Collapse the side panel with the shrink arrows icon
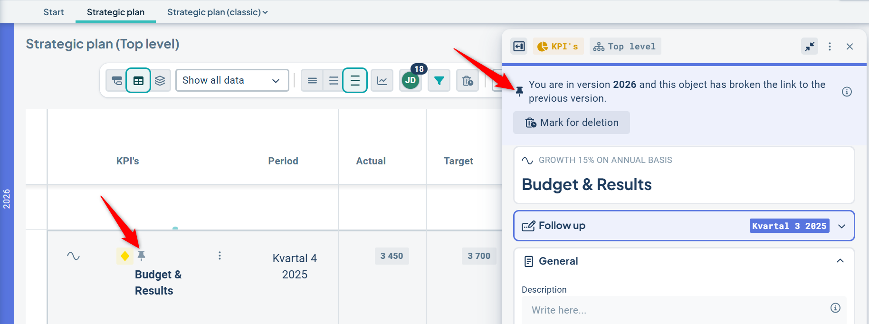 click(x=810, y=47)
